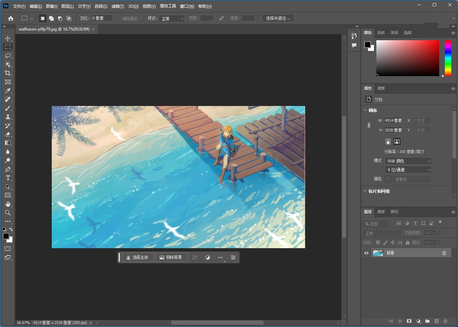Open the 文件(F) menu
This screenshot has height=327, width=458.
click(x=19, y=6)
